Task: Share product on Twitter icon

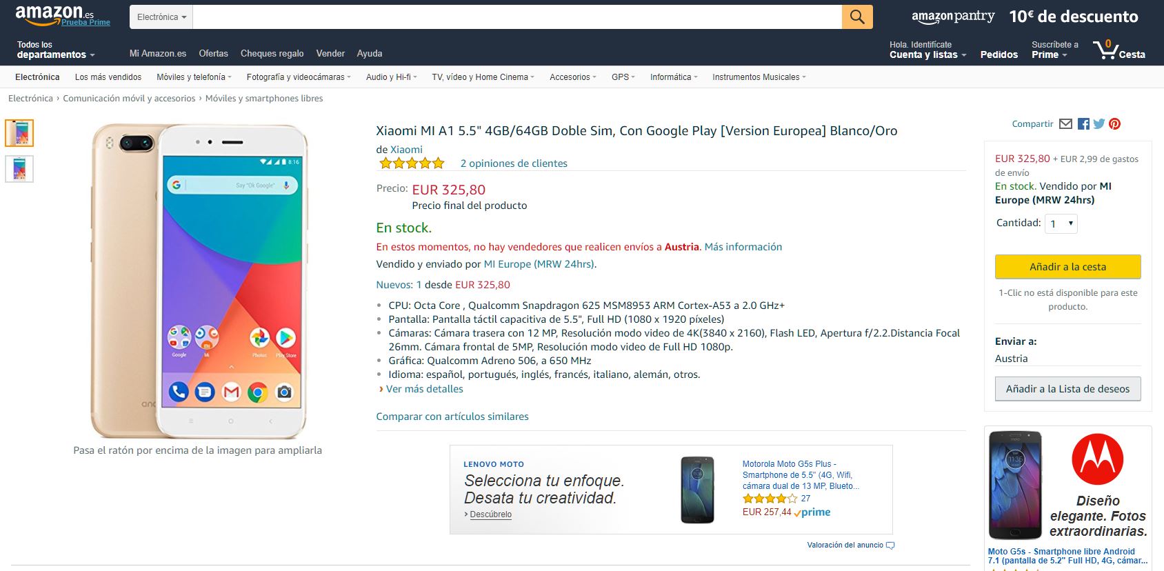Action: click(1099, 124)
